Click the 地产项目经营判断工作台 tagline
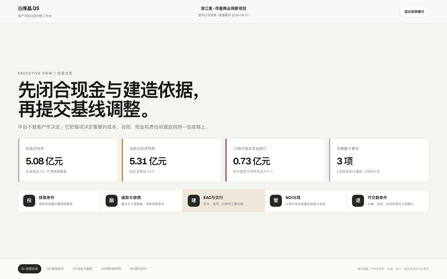The height and width of the screenshot is (279, 447). click(35, 16)
